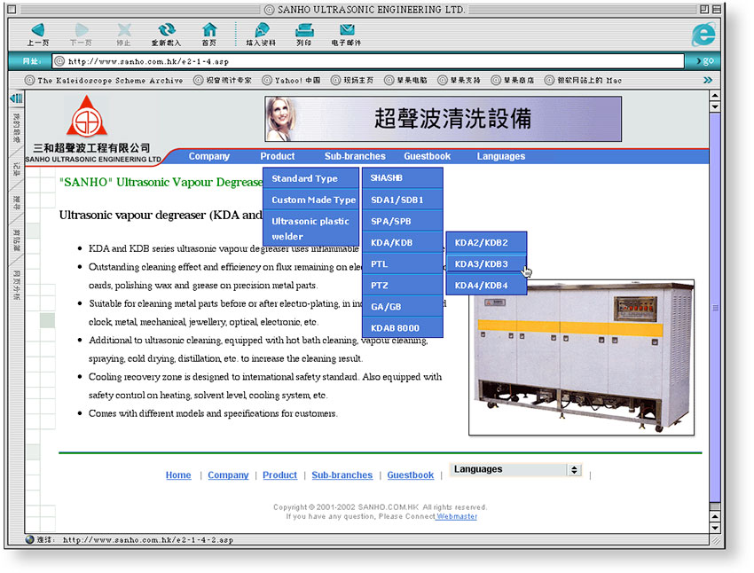This screenshot has width=754, height=573.
Task: Click the go button beside address bar
Action: 704,61
